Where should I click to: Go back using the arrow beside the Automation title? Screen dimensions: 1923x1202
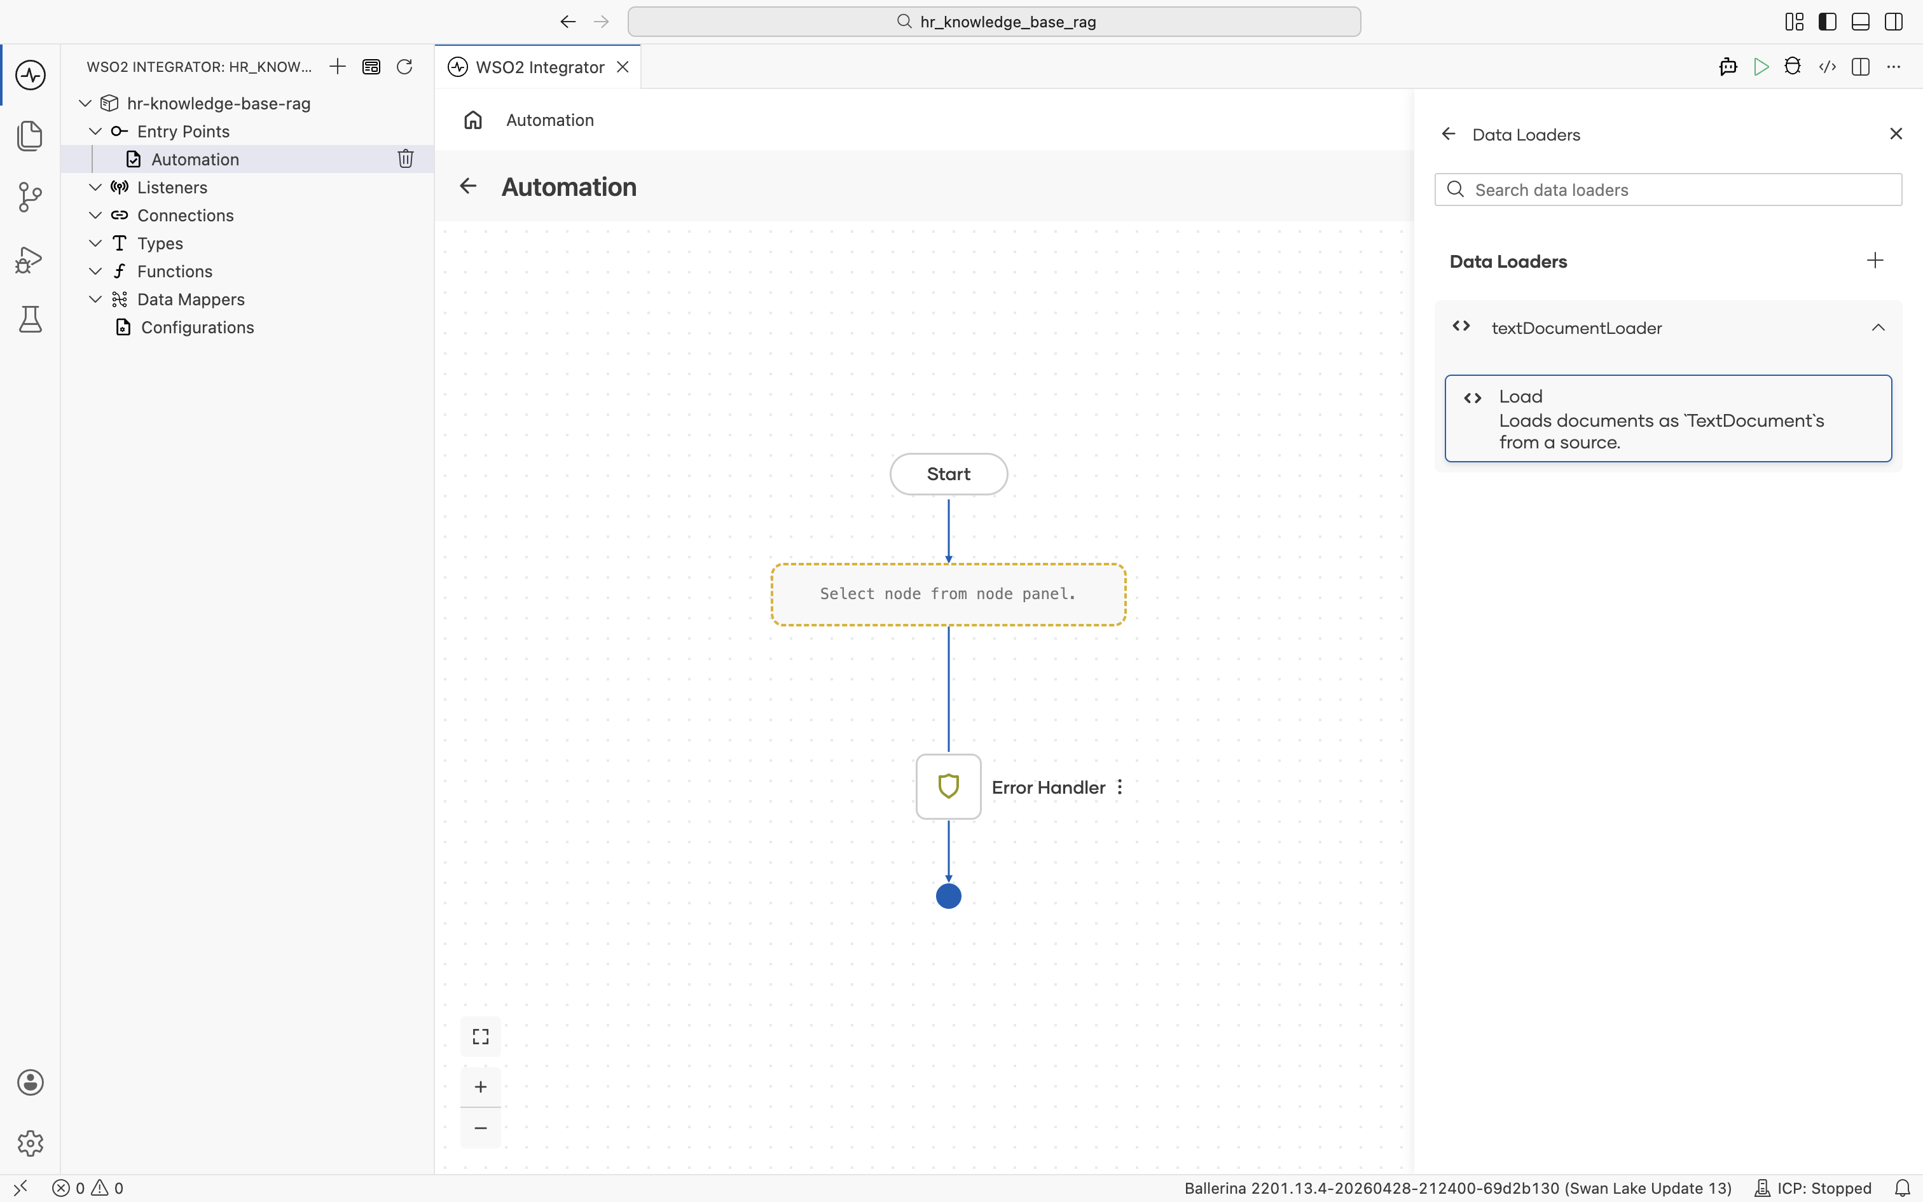pyautogui.click(x=468, y=186)
